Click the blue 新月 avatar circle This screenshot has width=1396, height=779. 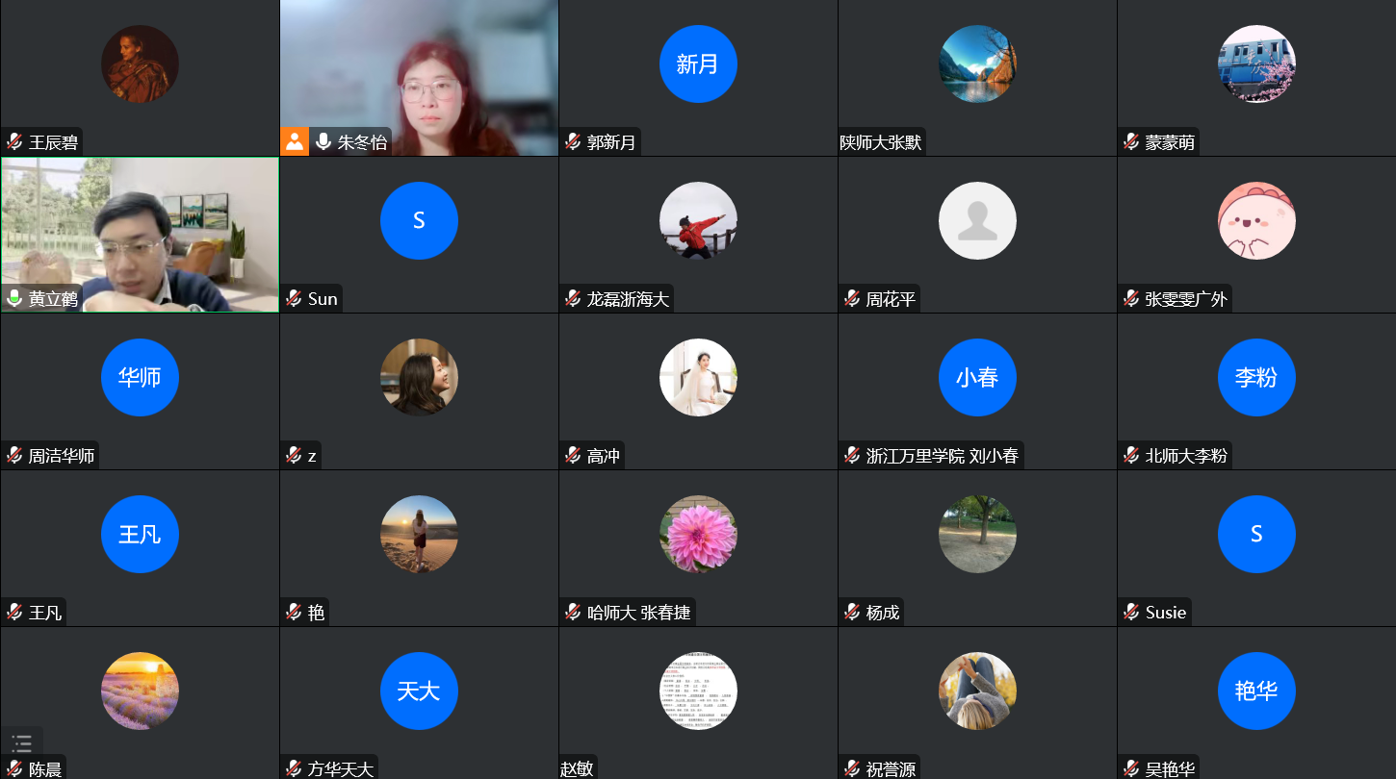[x=698, y=63]
